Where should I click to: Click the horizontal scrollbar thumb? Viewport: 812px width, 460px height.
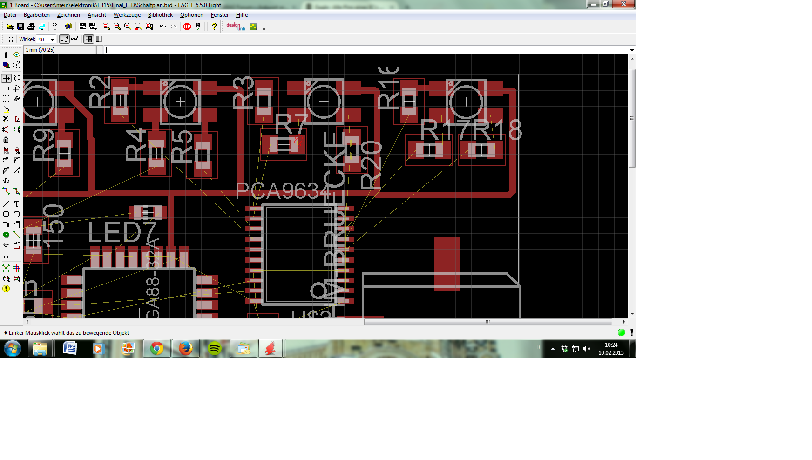[x=488, y=322]
